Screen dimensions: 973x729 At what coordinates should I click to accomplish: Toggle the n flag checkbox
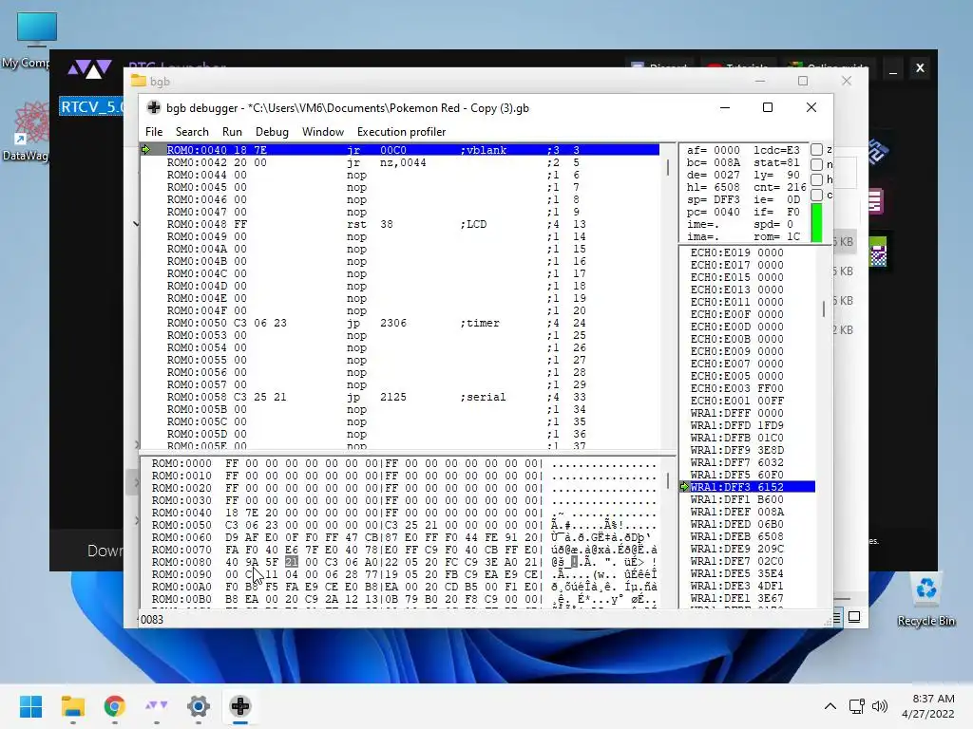coord(816,164)
